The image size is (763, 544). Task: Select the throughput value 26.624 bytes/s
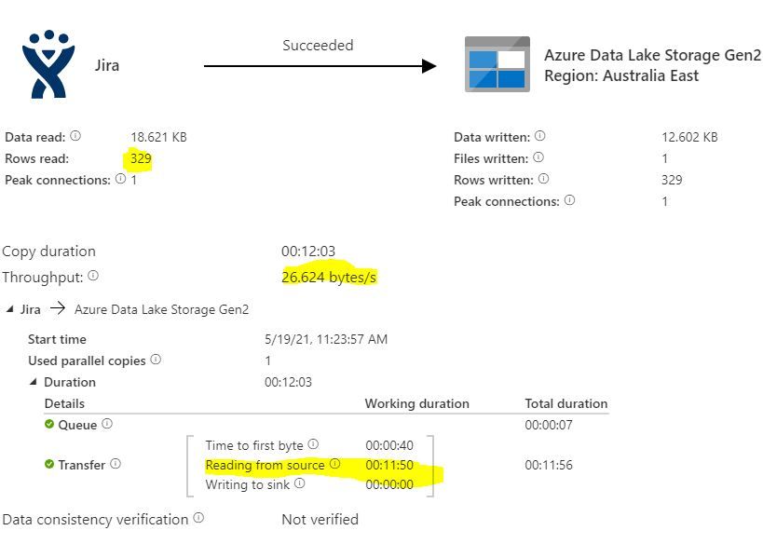click(x=329, y=278)
